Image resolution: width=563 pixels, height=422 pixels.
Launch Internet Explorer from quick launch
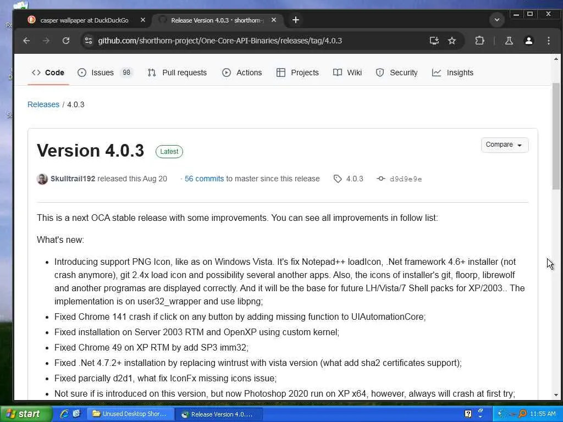pos(64,414)
